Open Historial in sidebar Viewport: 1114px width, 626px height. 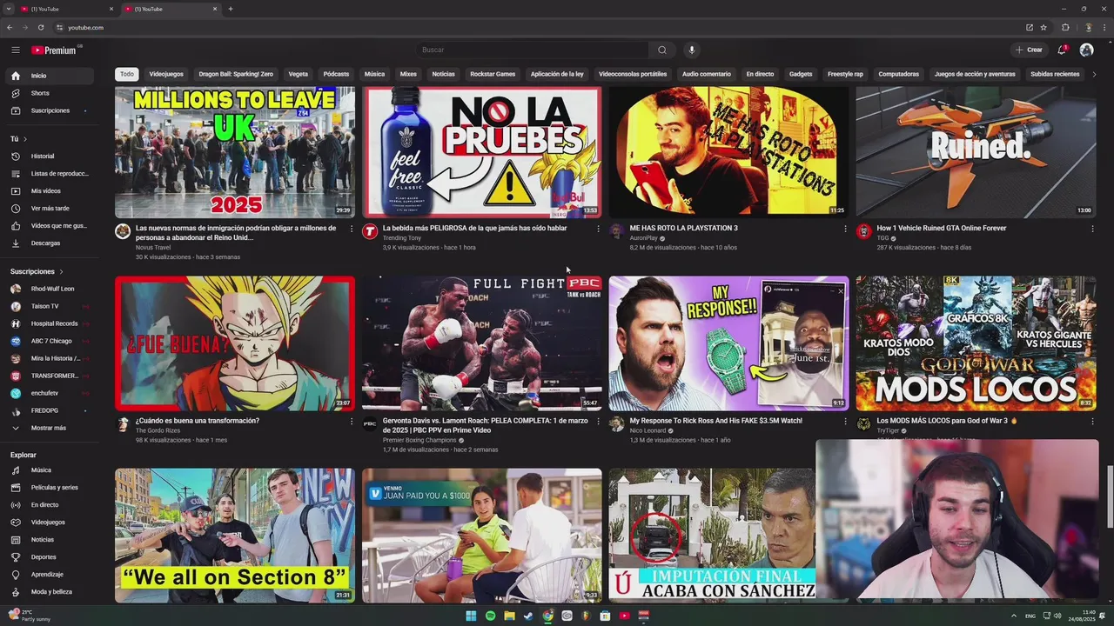click(50, 156)
